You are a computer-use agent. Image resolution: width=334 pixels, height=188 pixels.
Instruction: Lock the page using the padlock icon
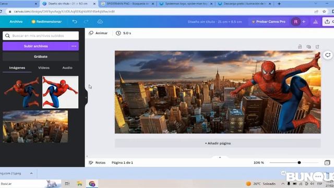click(300, 46)
